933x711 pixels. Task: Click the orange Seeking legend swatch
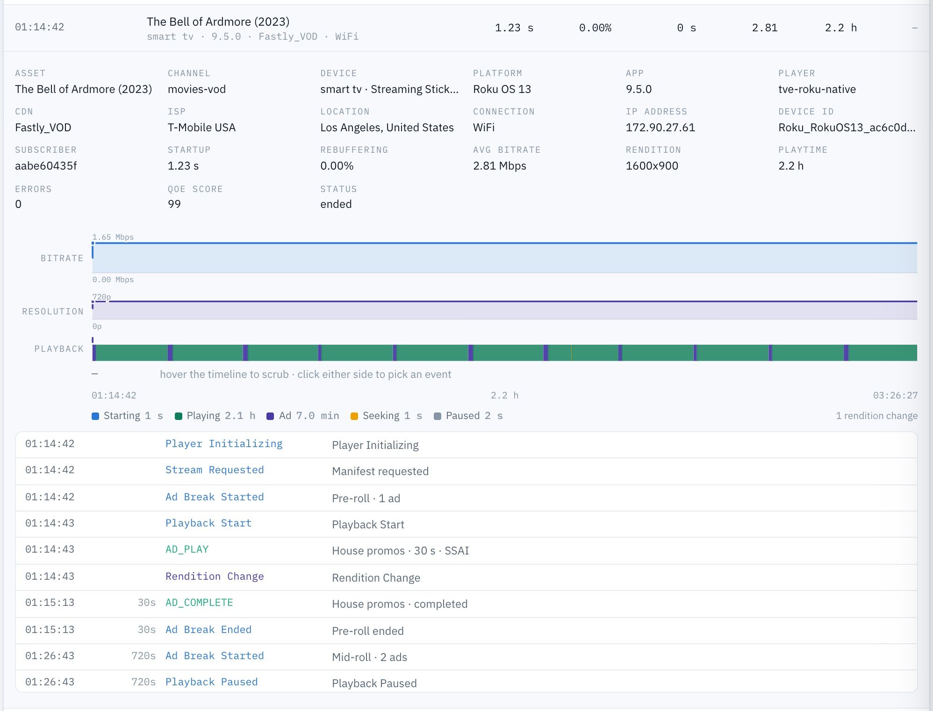coord(354,416)
